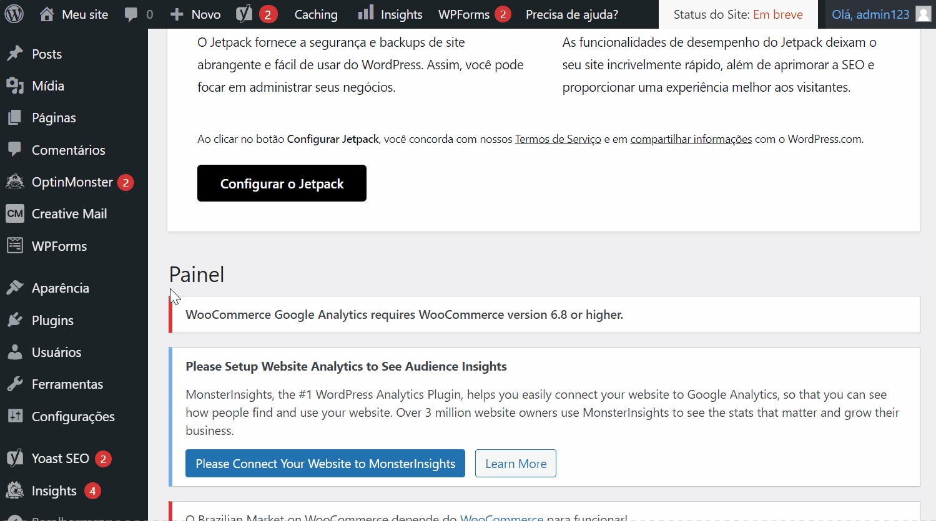Screen dimensions: 936x521
Task: Open Insights in the admin bar
Action: click(401, 14)
